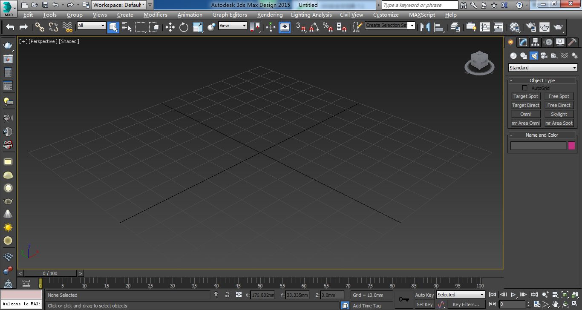Image resolution: width=582 pixels, height=310 pixels.
Task: Select the Geometry creation icon
Action: click(x=513, y=55)
